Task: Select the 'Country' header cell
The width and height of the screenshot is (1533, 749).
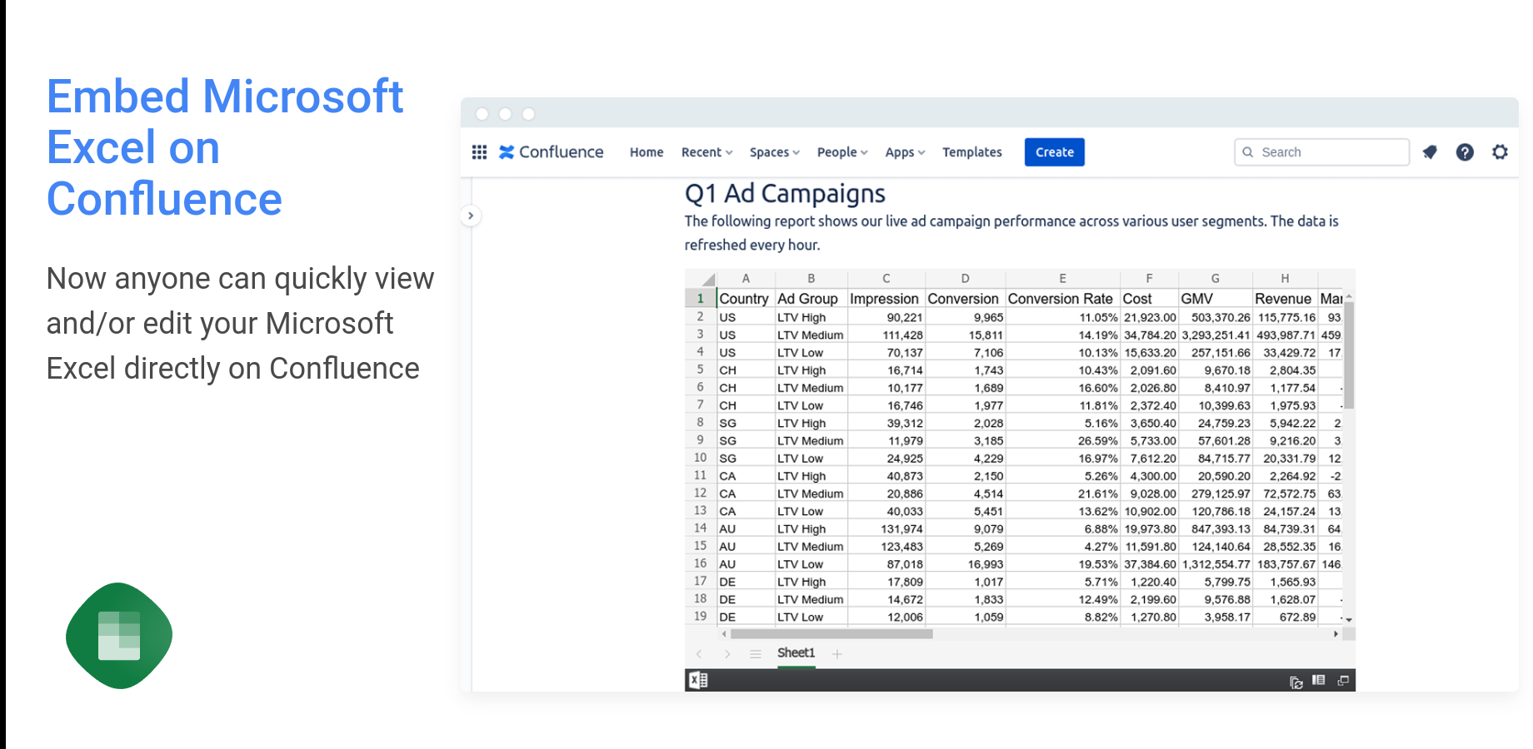Action: [746, 298]
